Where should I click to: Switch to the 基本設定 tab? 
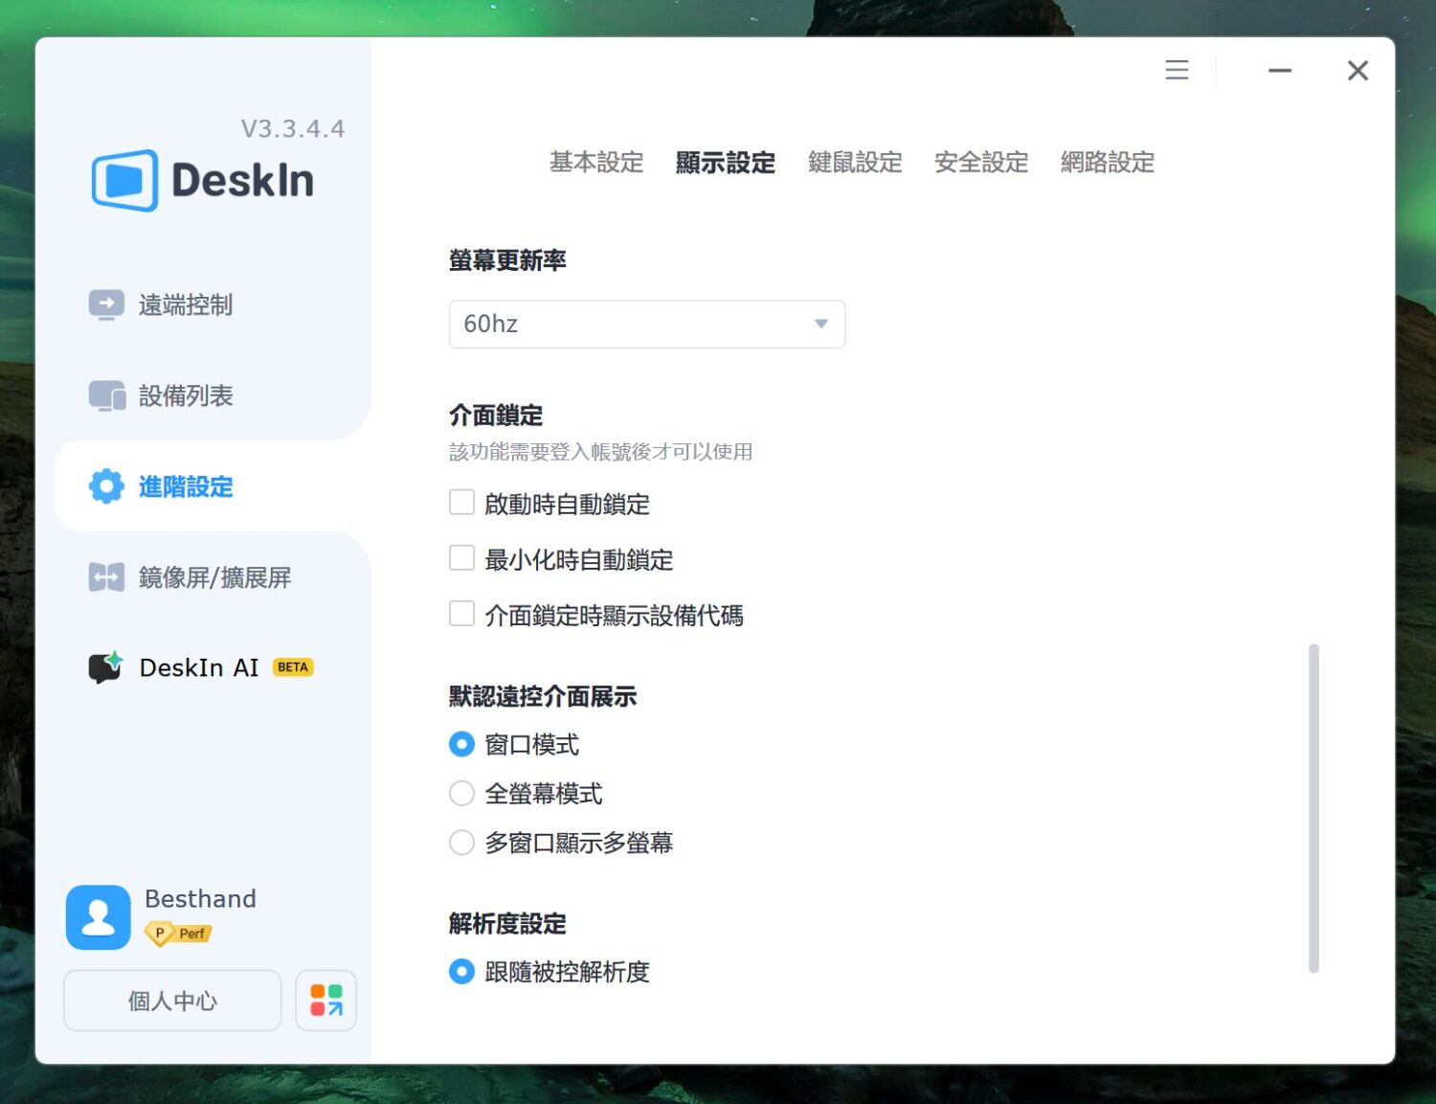tap(596, 162)
